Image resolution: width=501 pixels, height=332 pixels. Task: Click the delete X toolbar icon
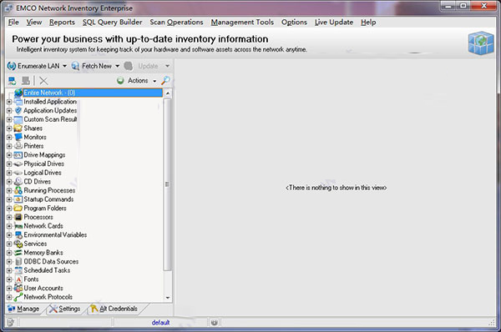[43, 80]
